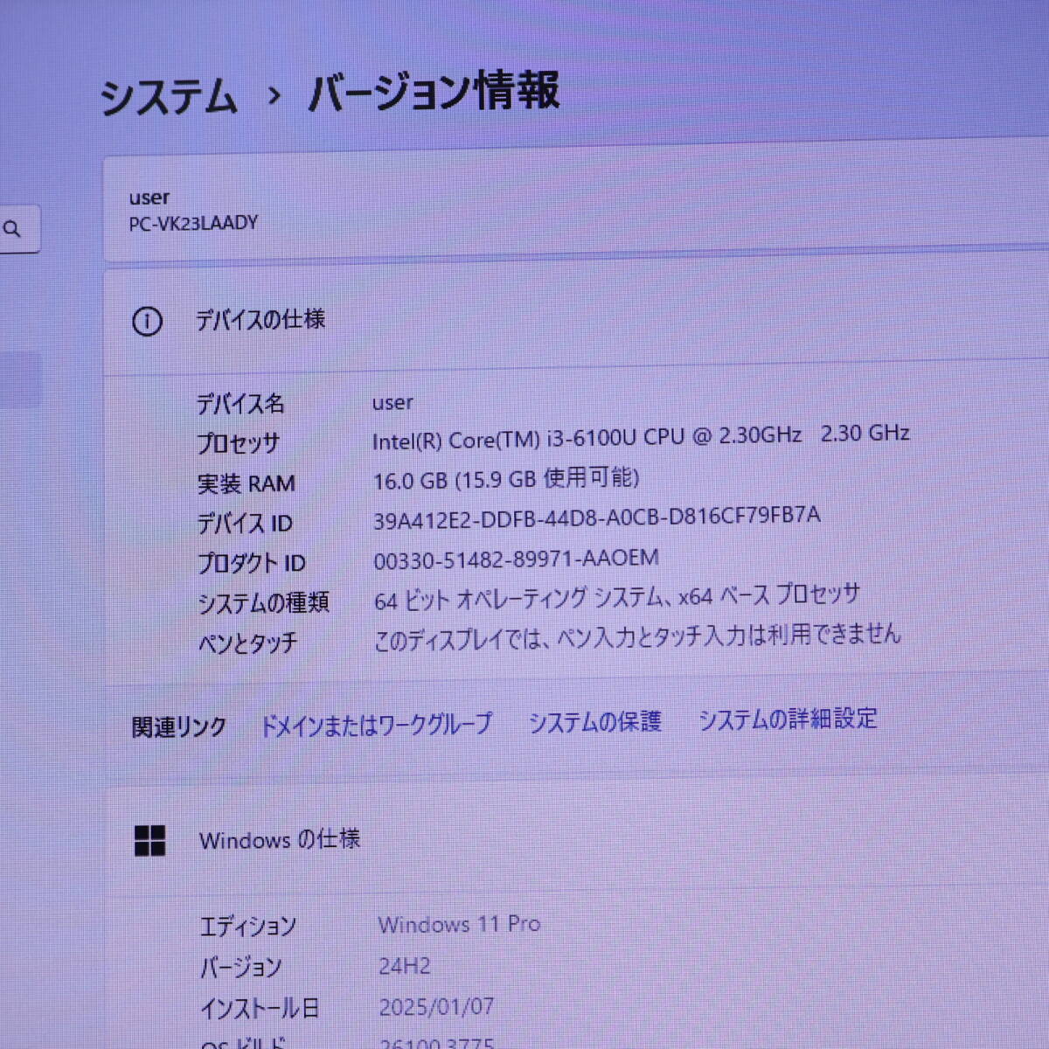Open システムの保護 link

tap(595, 721)
